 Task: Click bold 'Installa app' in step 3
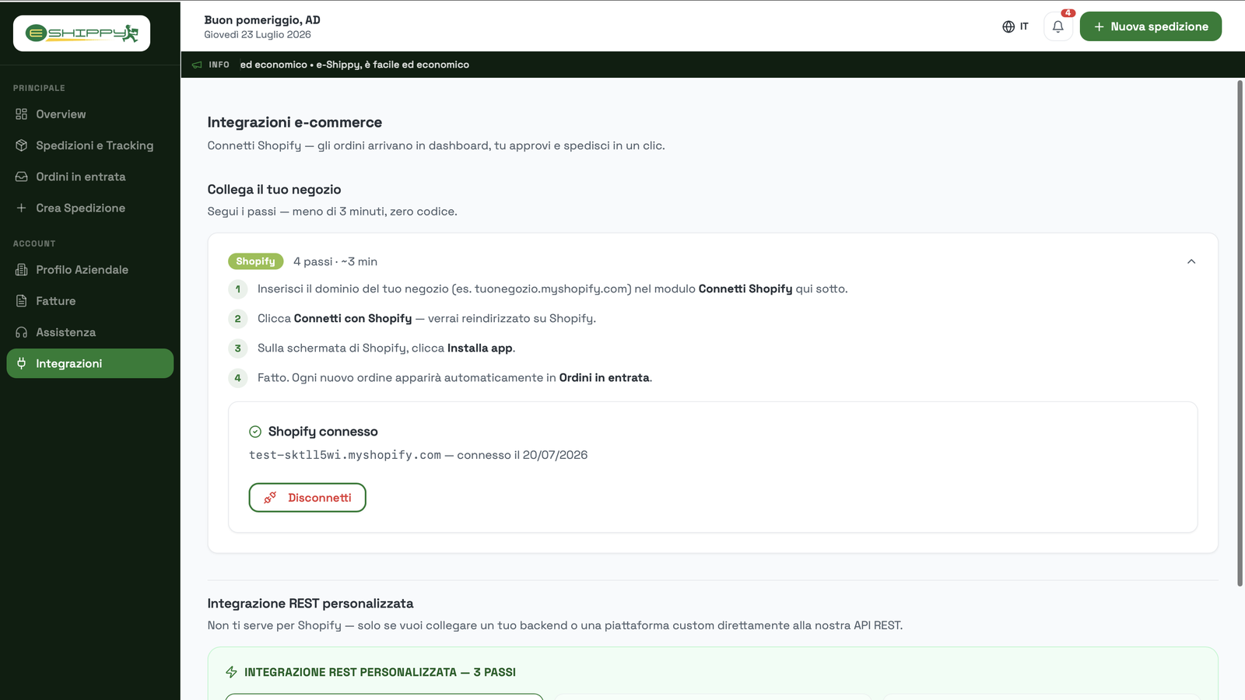tap(480, 348)
